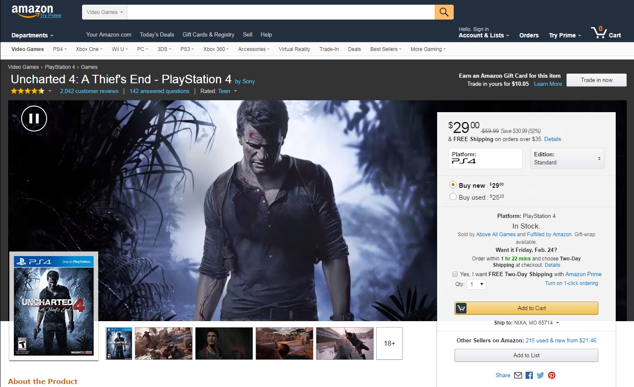Click Today's Deals link
This screenshot has height=387, width=634.
click(157, 35)
